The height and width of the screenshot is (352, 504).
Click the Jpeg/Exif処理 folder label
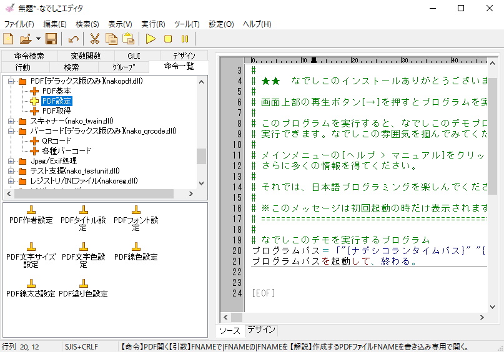54,161
